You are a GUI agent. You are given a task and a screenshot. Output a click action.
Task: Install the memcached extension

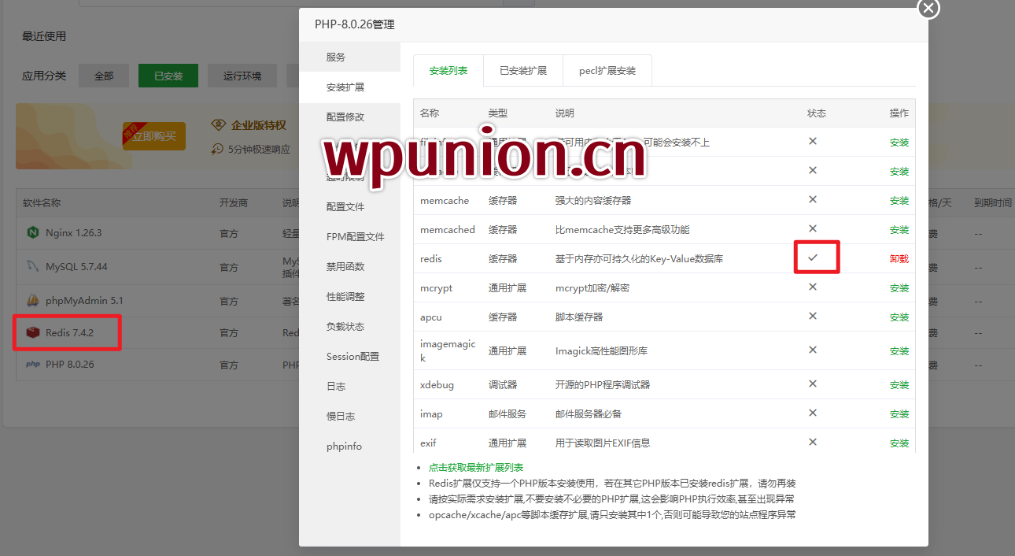[x=899, y=230]
